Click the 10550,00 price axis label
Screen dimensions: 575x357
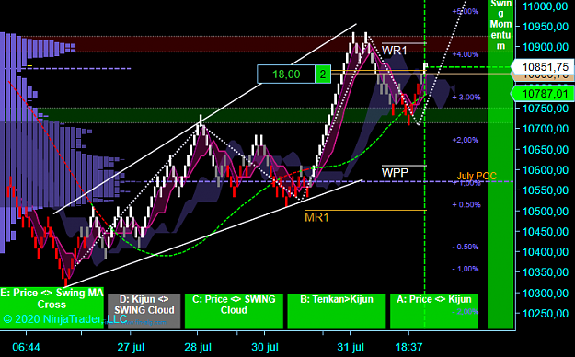(546, 190)
